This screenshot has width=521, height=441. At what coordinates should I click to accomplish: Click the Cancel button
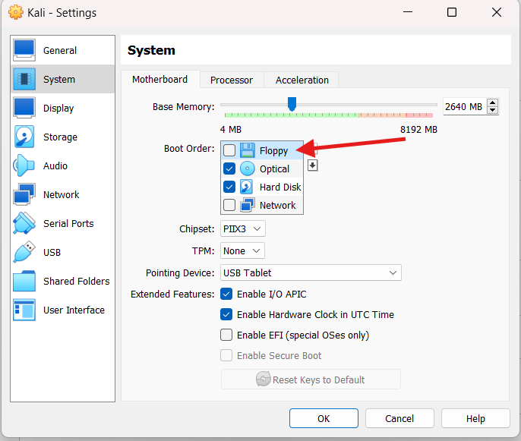tap(399, 418)
